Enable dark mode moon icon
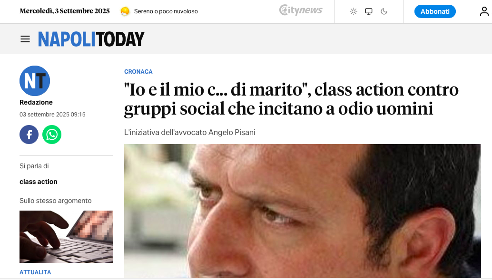Screen dimensions: 492x280 point(384,11)
